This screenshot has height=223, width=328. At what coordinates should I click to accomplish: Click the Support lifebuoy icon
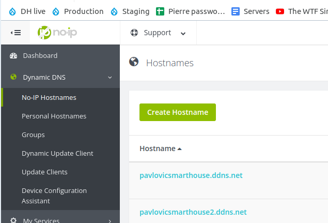point(134,33)
